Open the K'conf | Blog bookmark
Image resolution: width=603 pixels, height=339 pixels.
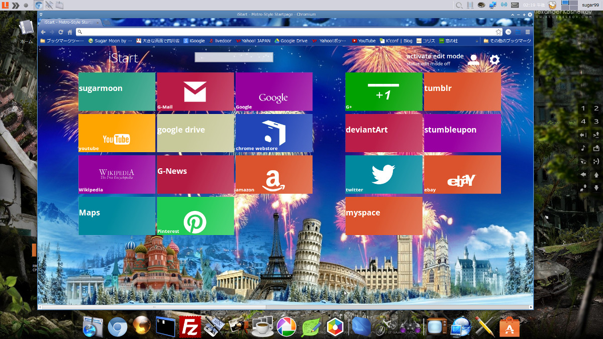396,41
